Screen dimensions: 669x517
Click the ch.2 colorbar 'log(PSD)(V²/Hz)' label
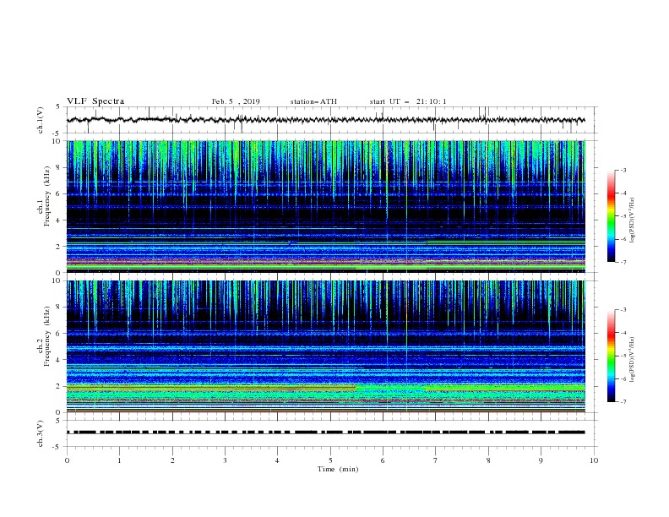[633, 360]
